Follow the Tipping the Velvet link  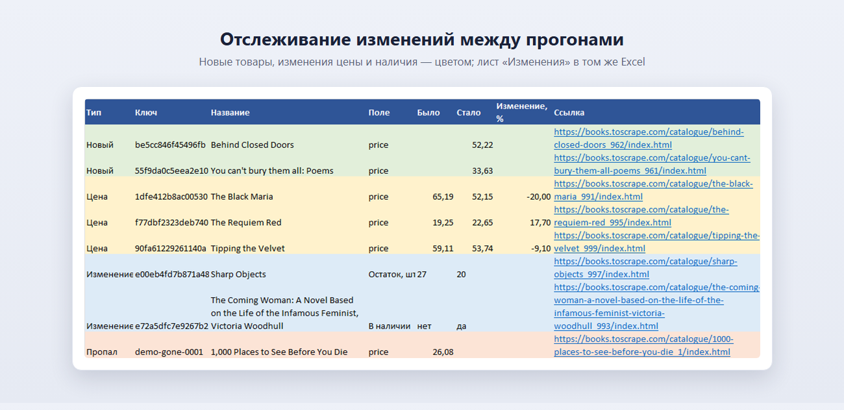coord(656,242)
